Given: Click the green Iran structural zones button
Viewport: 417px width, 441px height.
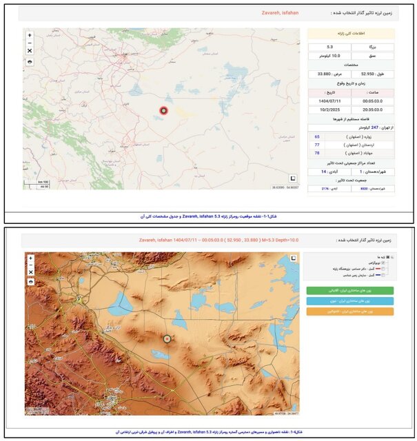Looking at the screenshot, I should pyautogui.click(x=350, y=291).
